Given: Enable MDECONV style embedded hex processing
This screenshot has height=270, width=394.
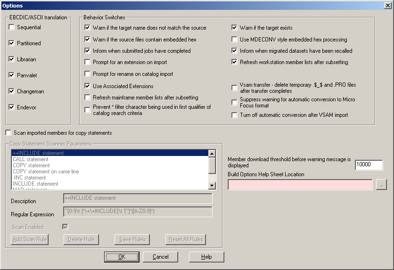Looking at the screenshot, I should point(234,40).
